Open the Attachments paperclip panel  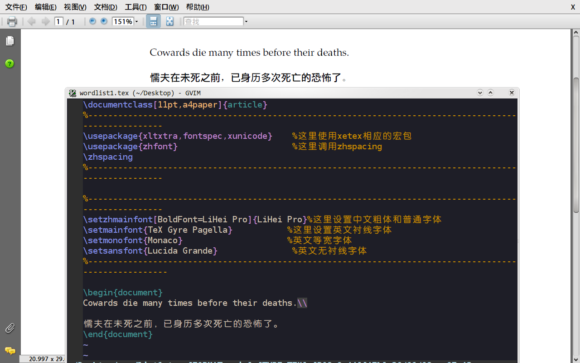coord(10,328)
